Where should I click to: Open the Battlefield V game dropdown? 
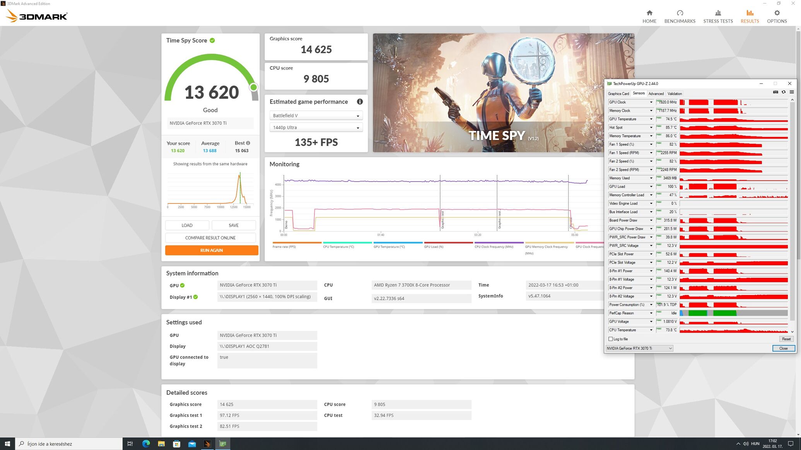(x=316, y=115)
